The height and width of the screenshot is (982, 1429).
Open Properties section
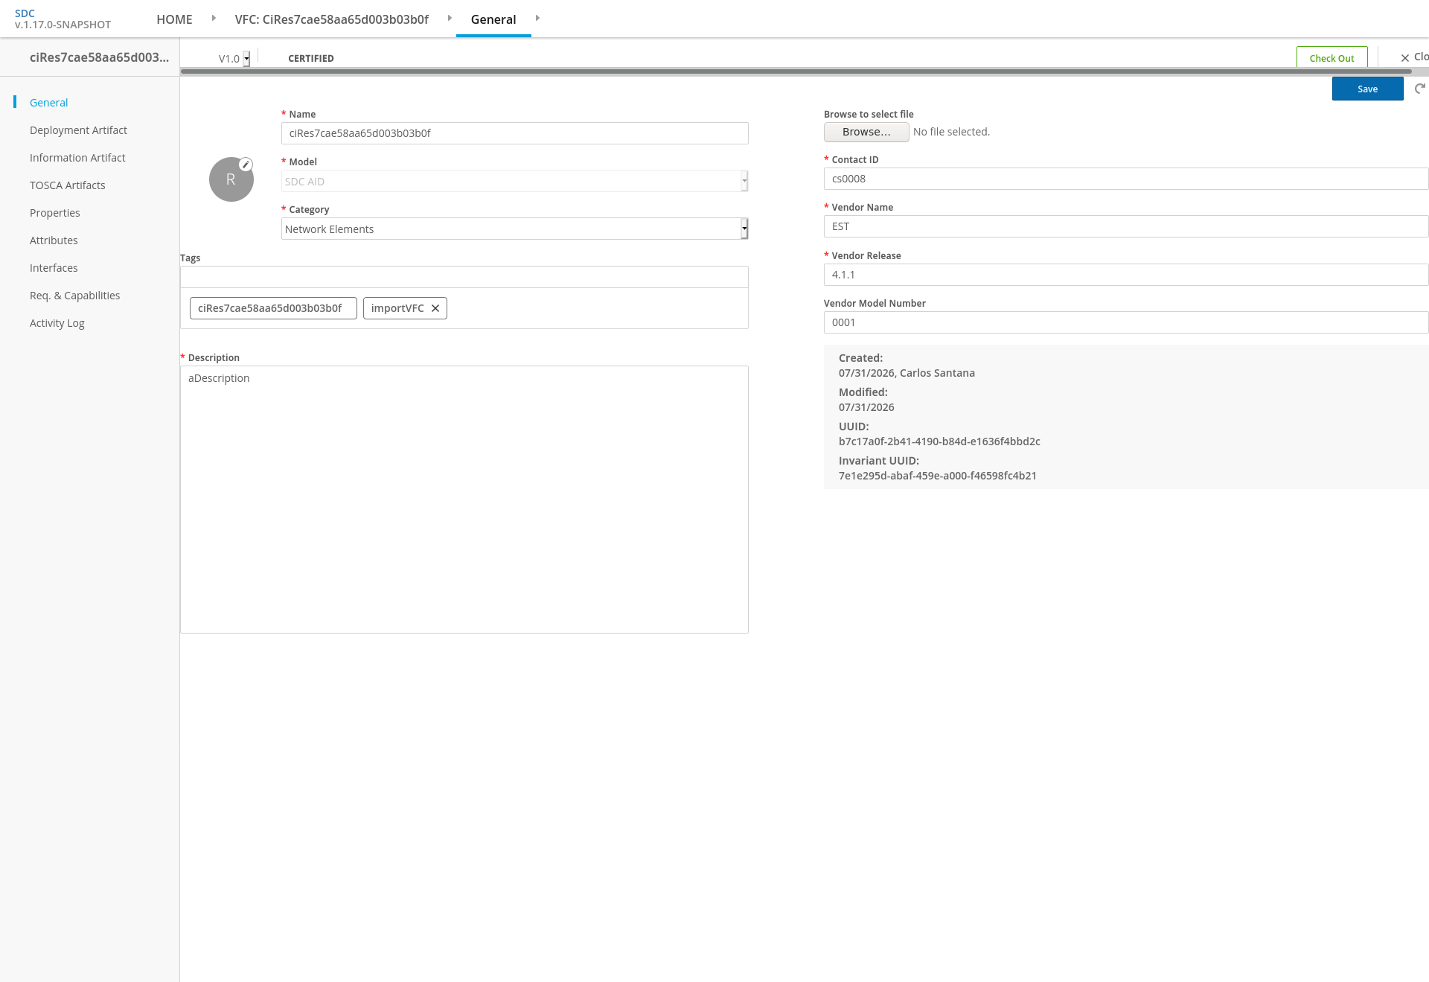[54, 213]
